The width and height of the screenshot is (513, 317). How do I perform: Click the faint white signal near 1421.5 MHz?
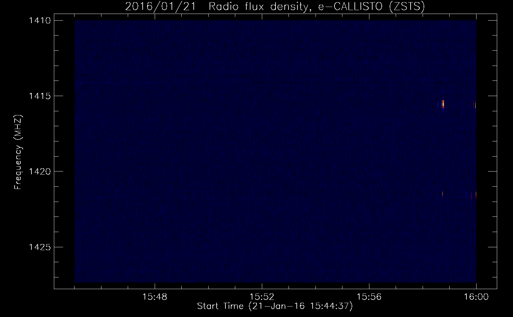coord(442,193)
